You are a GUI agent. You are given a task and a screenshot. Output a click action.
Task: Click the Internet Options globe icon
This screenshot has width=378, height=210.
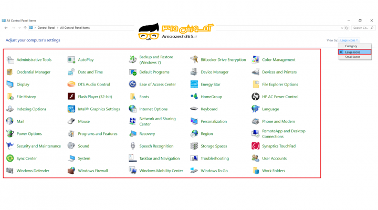pyautogui.click(x=133, y=109)
